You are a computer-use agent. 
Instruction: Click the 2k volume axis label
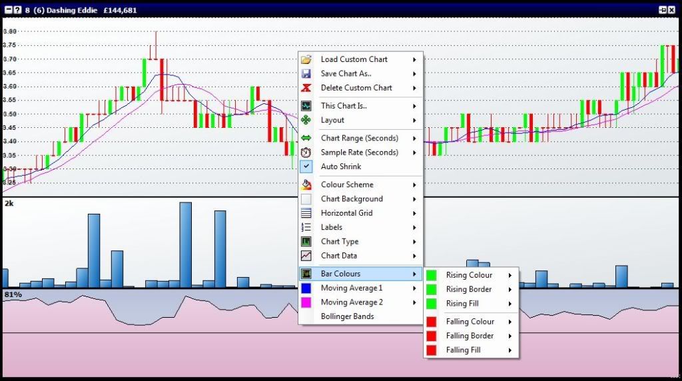coord(9,203)
